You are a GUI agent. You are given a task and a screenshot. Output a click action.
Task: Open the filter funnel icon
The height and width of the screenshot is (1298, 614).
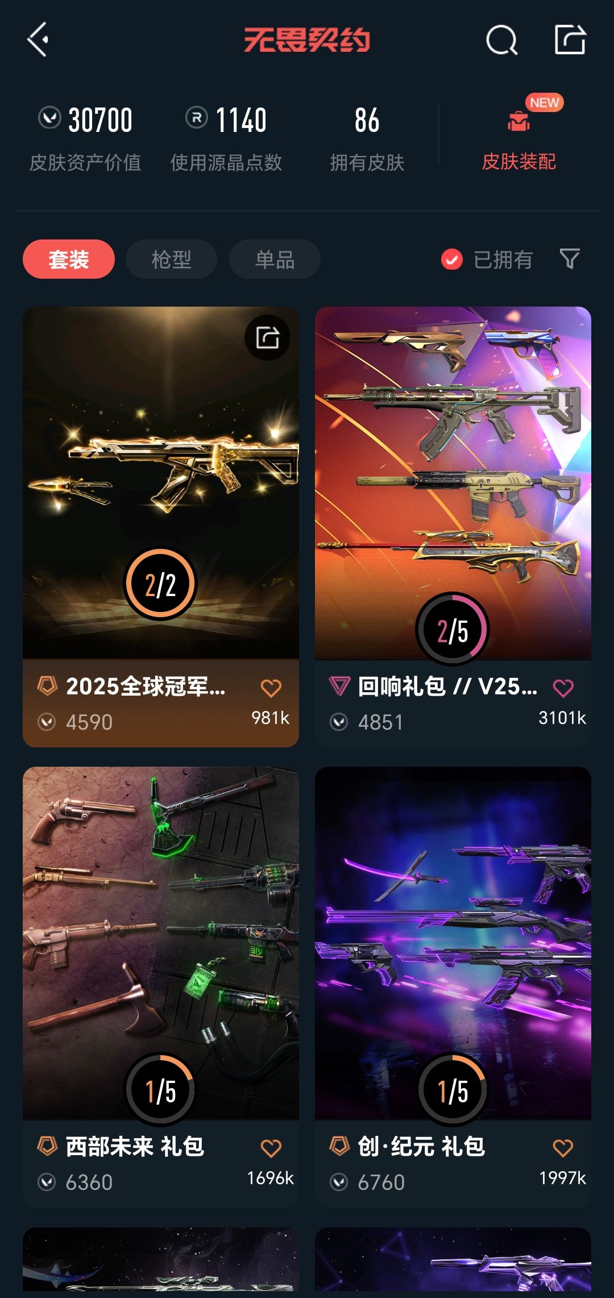pos(570,259)
